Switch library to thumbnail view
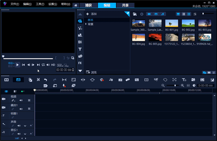The image size is (217, 141). 189,14
